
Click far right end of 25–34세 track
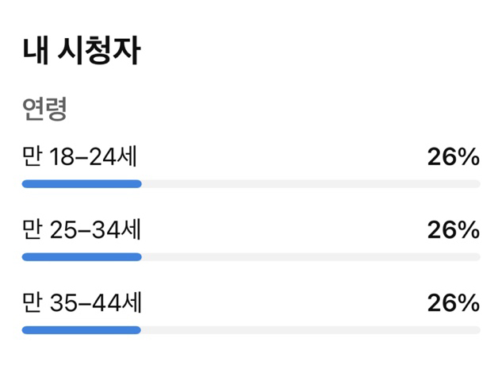point(477,257)
